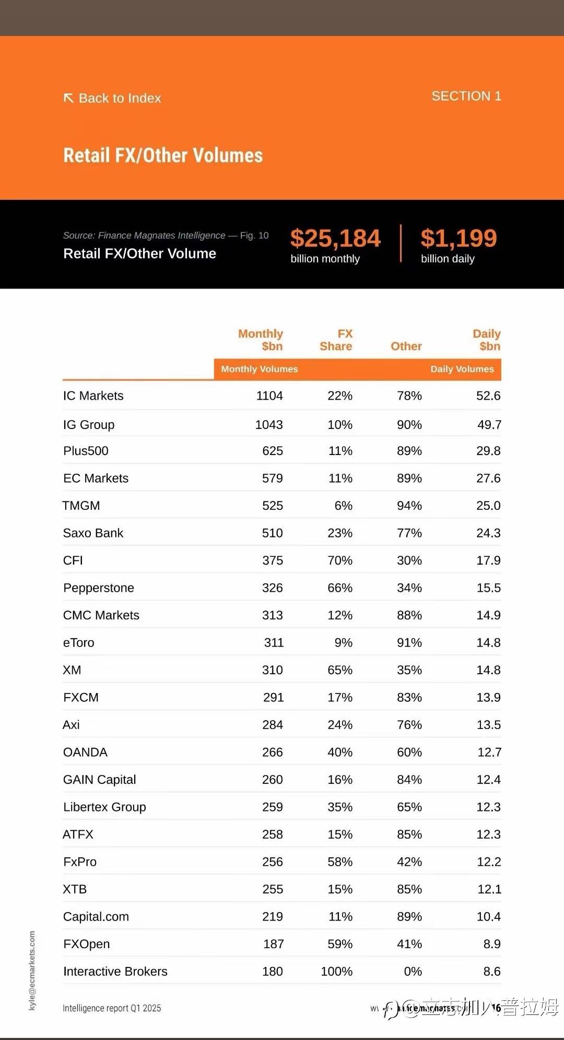Click the Pepperstone row name
Viewport: 564px width, 1040px height.
click(x=99, y=588)
